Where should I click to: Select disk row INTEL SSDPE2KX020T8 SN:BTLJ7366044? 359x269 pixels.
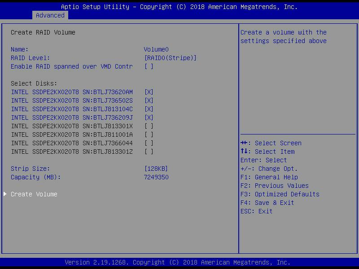point(72,143)
